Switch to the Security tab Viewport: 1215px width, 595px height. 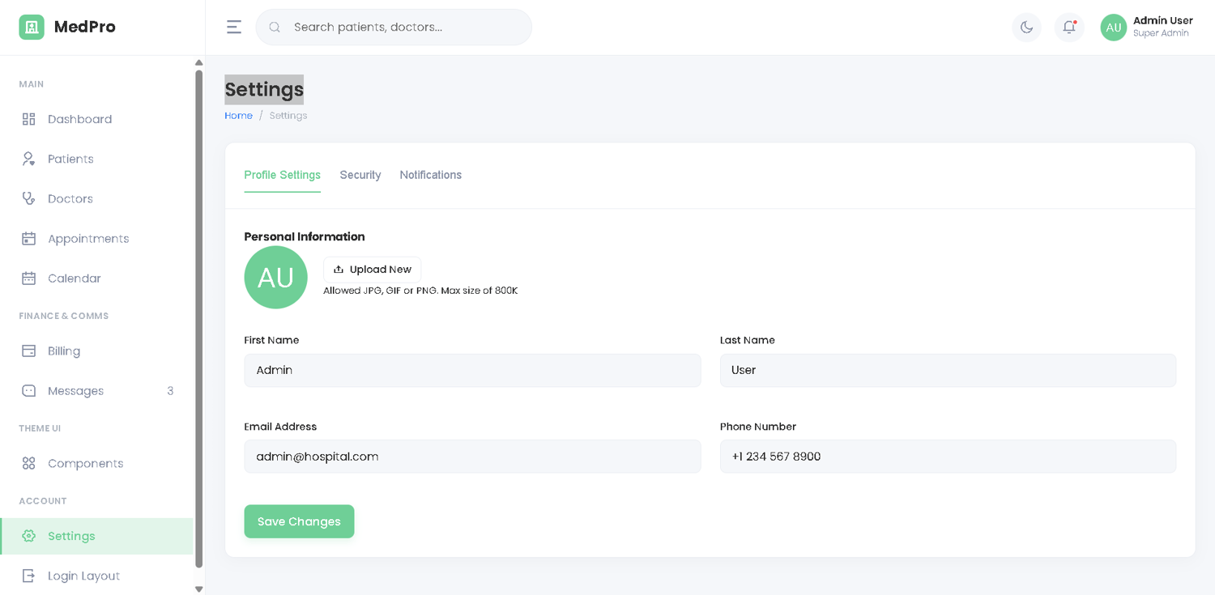point(360,175)
